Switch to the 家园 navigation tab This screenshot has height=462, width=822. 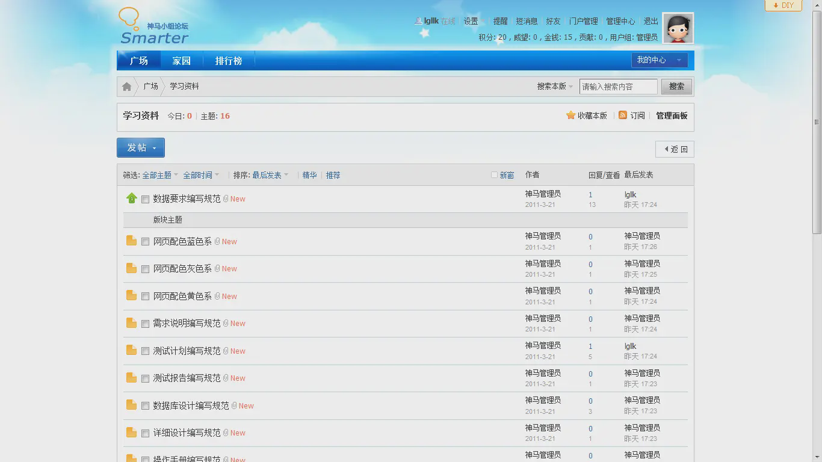(x=181, y=61)
